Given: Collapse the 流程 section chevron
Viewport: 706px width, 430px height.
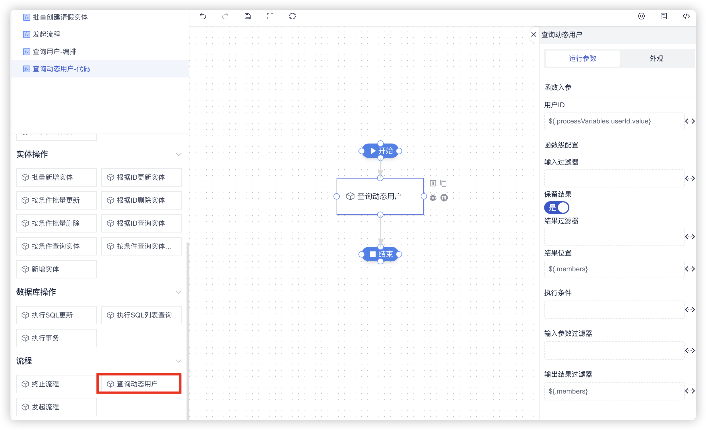Looking at the screenshot, I should pos(179,361).
